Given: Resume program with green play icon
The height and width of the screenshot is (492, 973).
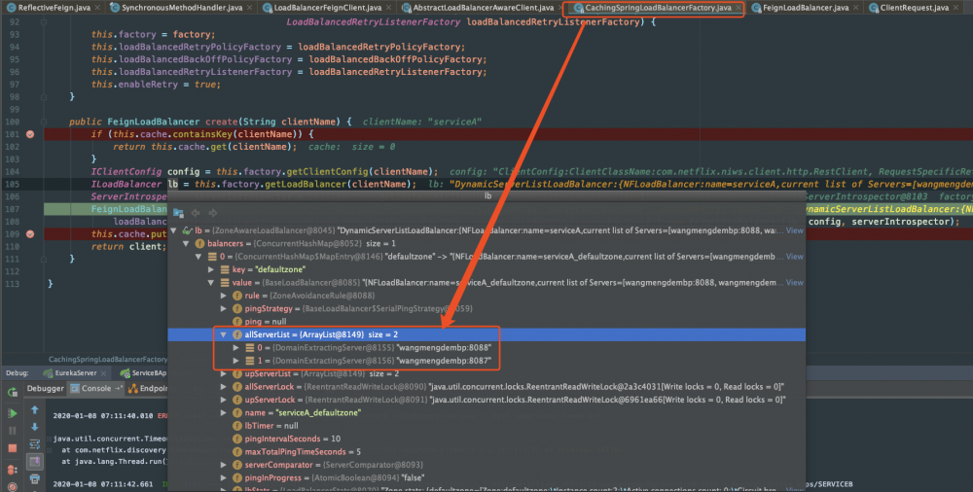Looking at the screenshot, I should pos(12,412).
